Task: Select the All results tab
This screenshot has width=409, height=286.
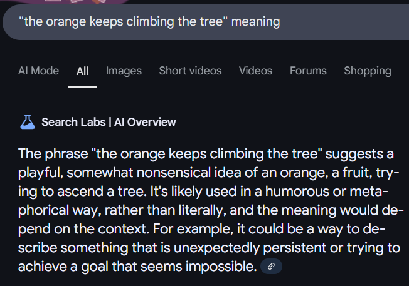Action: (82, 71)
